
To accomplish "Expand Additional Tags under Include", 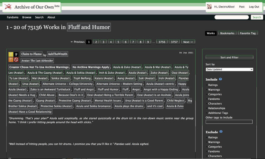I will click(218, 113).
